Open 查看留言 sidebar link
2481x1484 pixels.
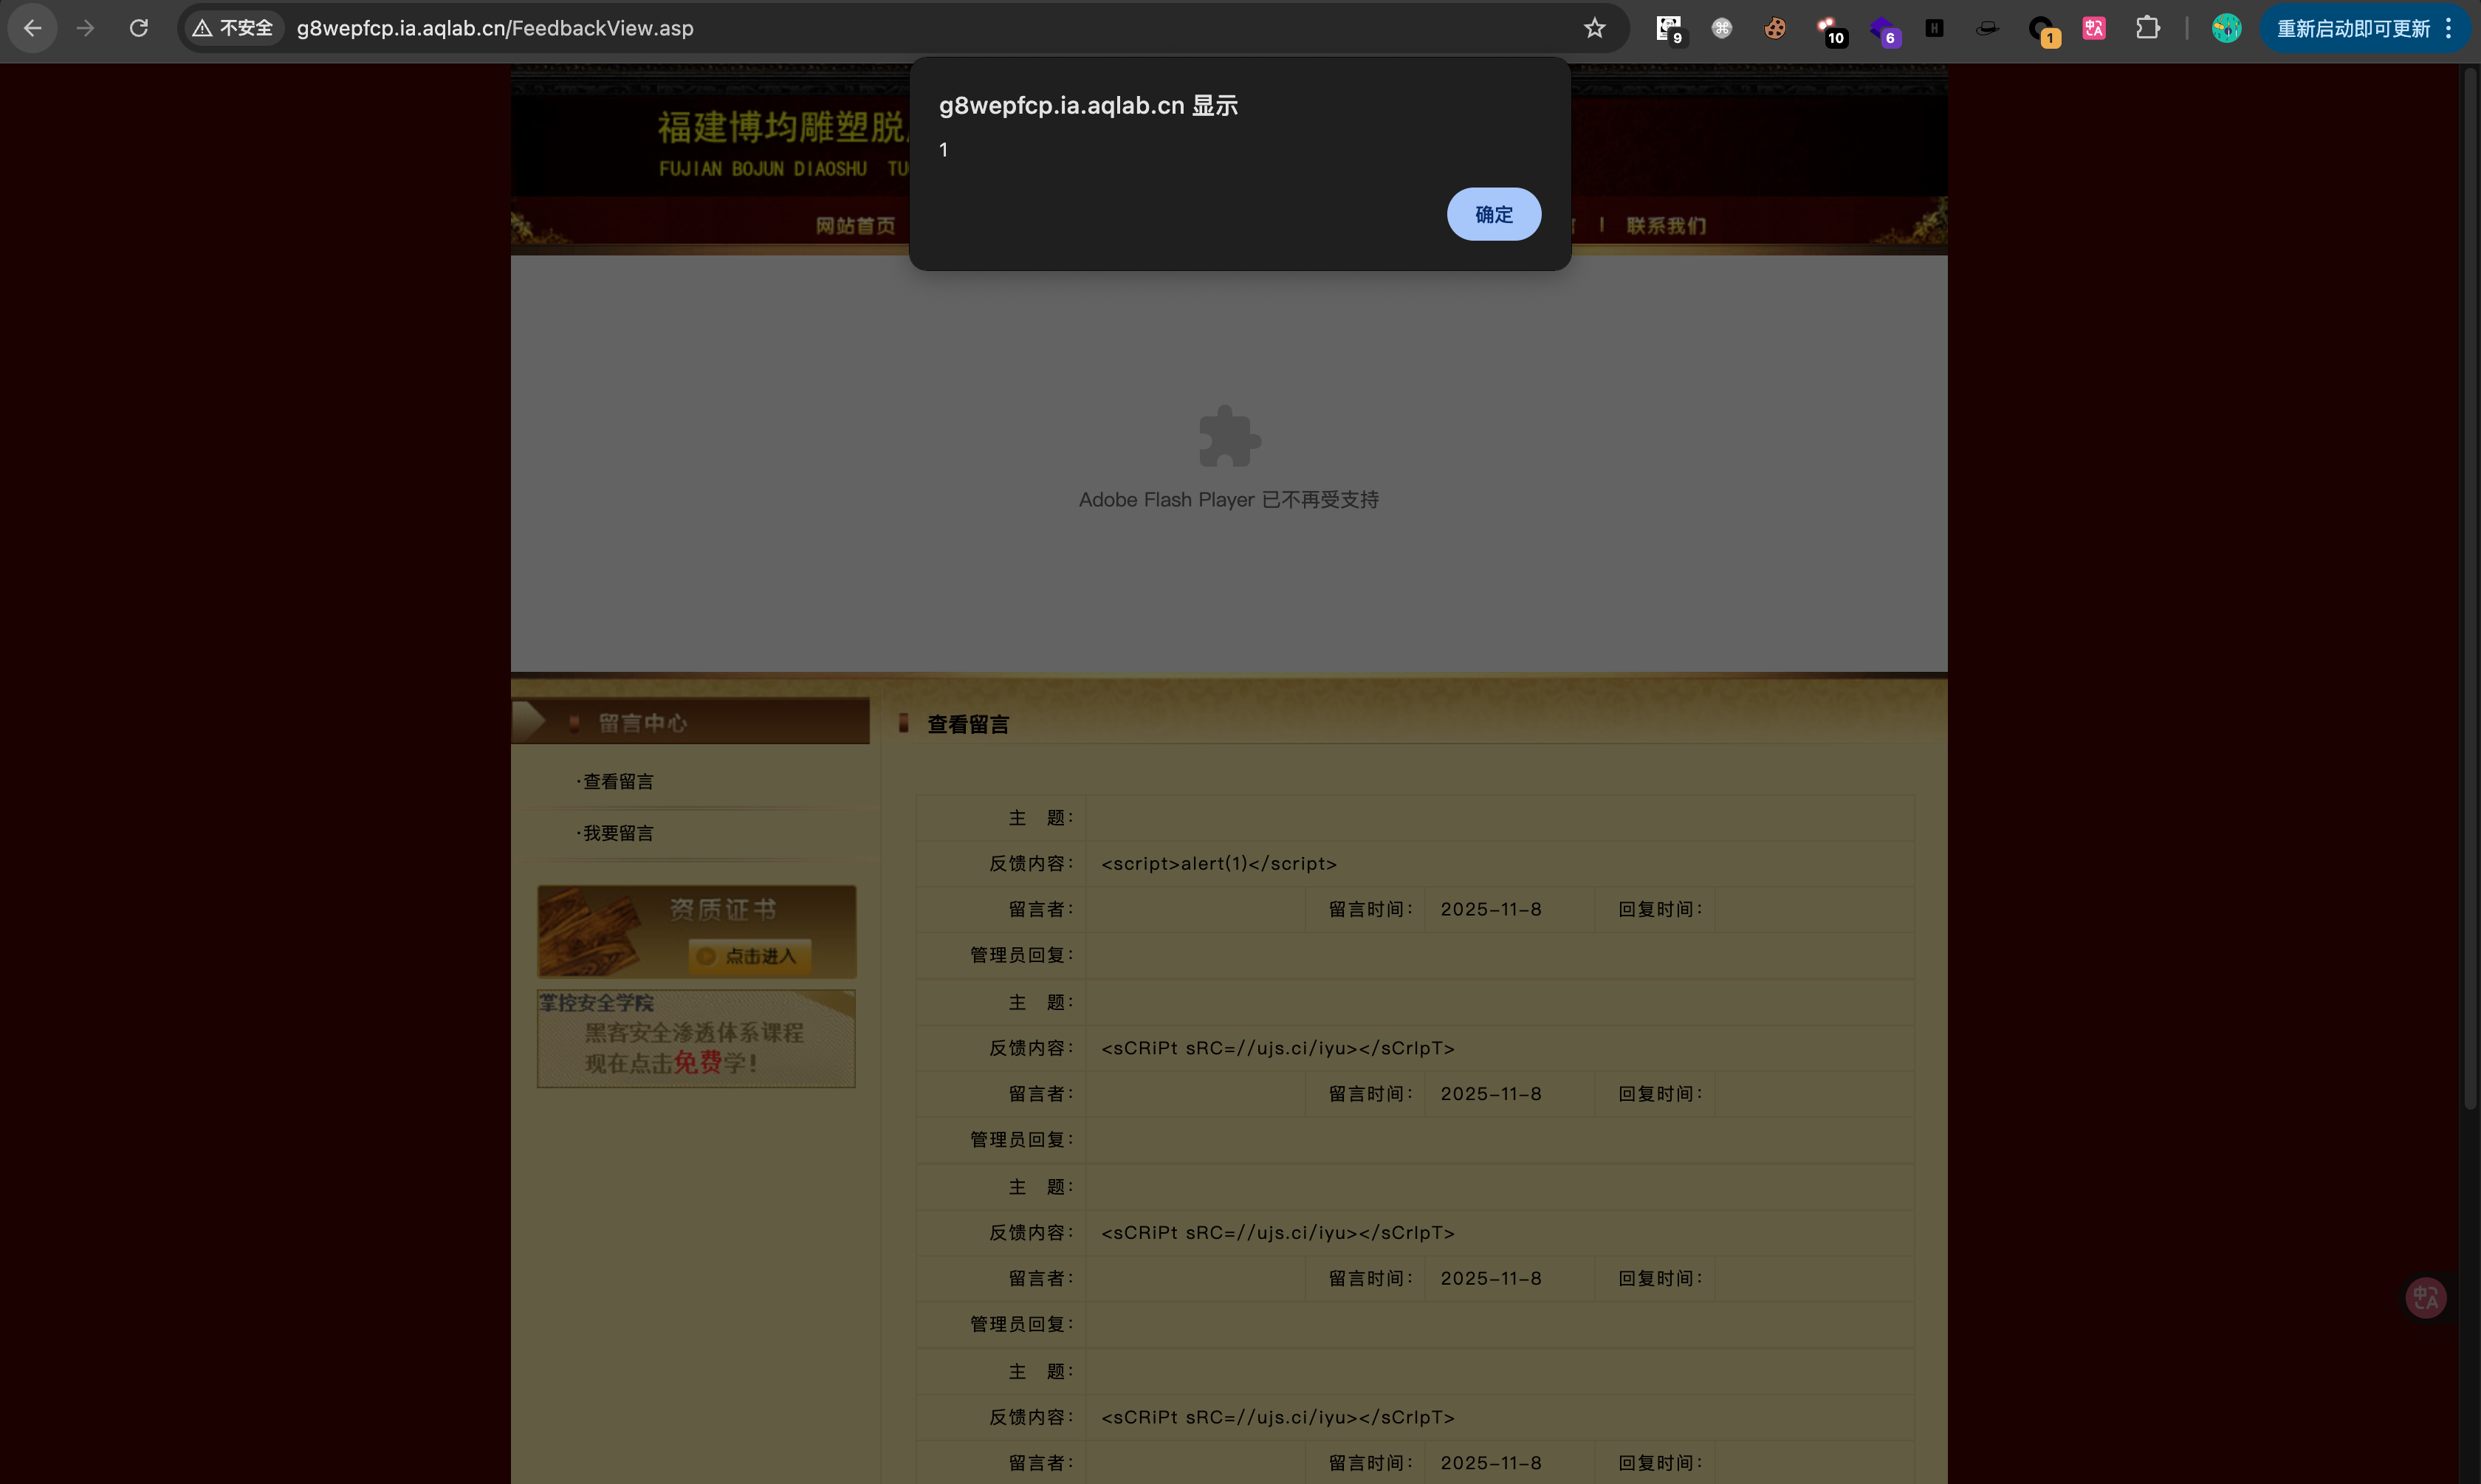618,781
